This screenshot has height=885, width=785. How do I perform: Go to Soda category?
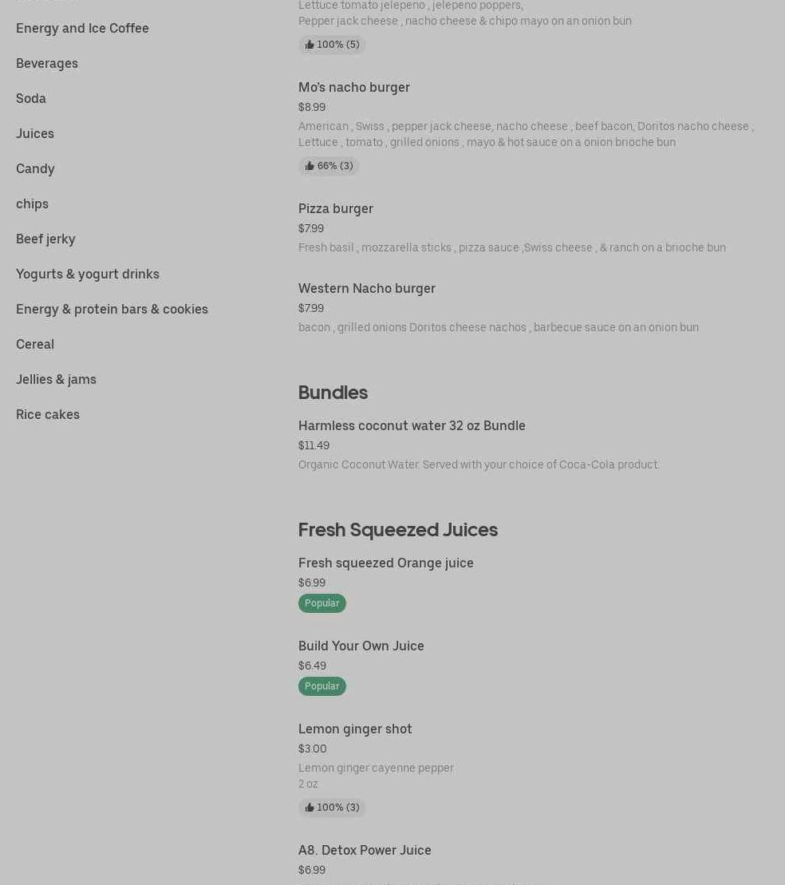31,98
